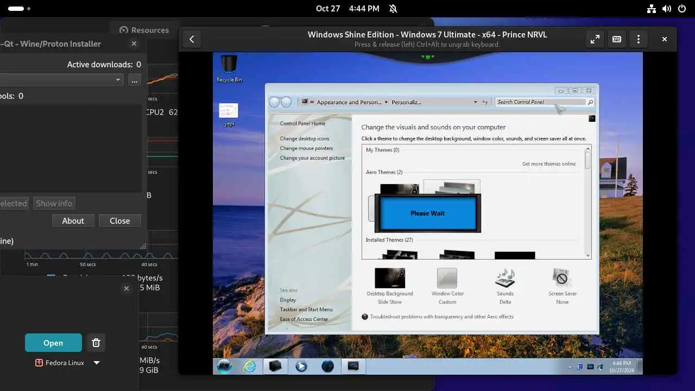The width and height of the screenshot is (695, 391).
Task: Click the muted notifications bell in top bar
Action: [x=393, y=9]
